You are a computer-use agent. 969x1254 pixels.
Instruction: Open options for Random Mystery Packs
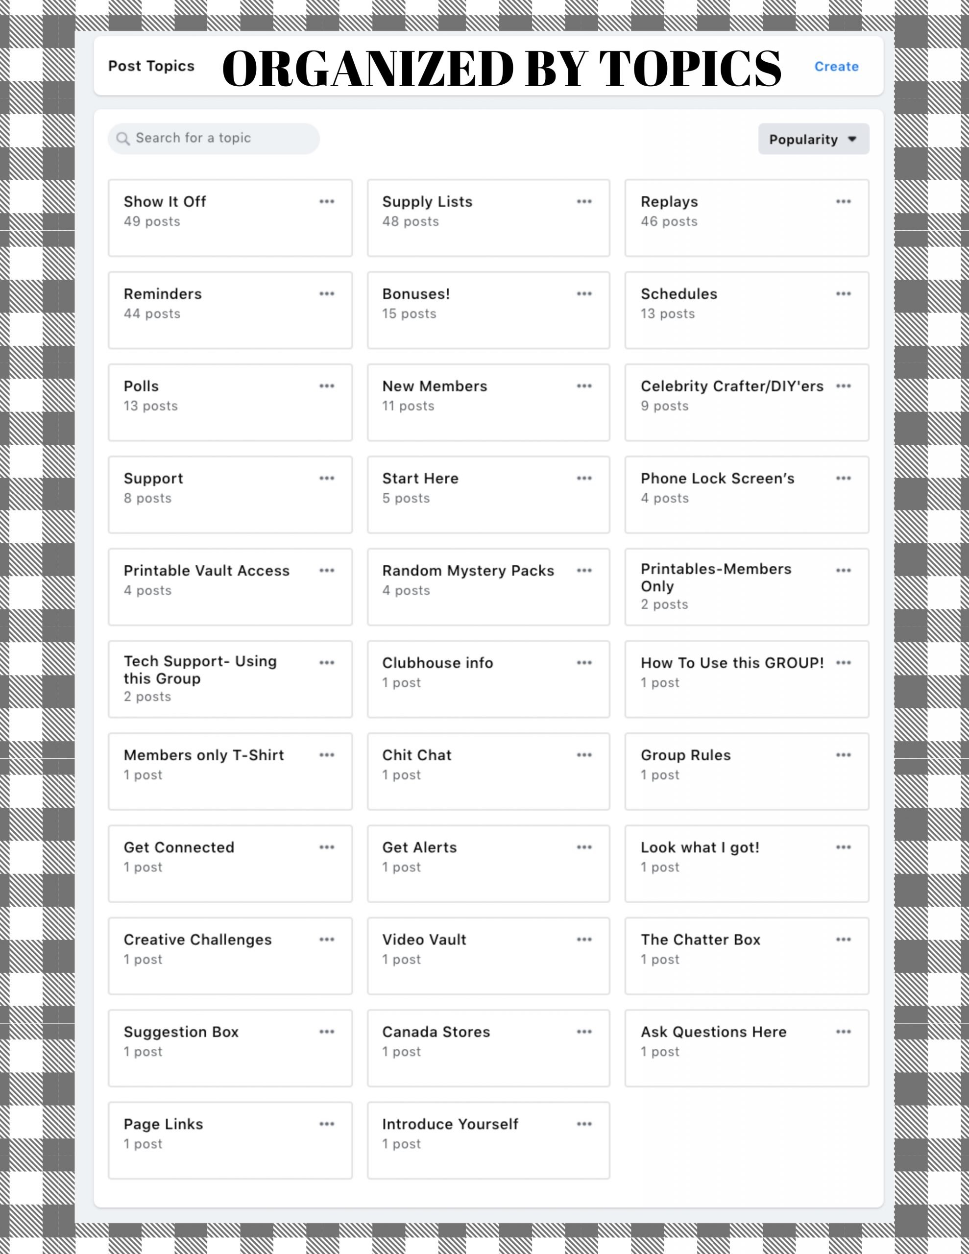coord(584,571)
